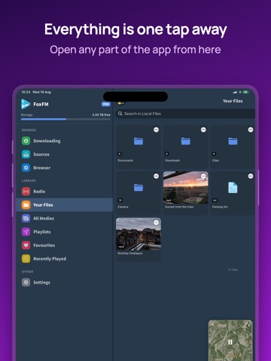Focus the Search in Local Files field
The width and height of the screenshot is (271, 361).
pos(185,114)
